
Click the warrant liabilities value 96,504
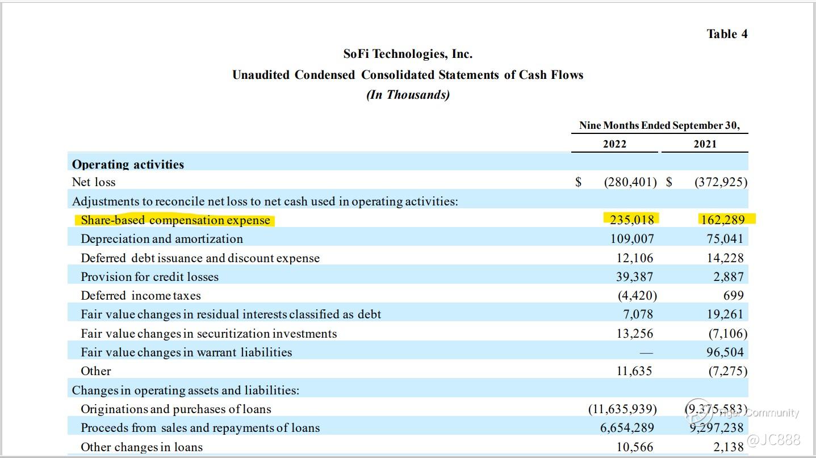click(x=725, y=352)
